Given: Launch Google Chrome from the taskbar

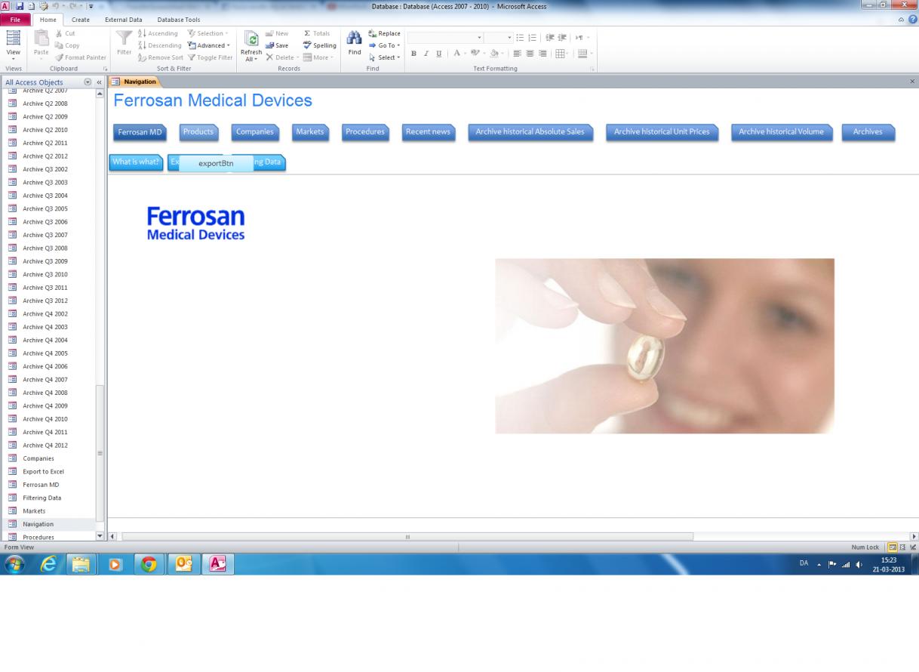Looking at the screenshot, I should tap(149, 564).
